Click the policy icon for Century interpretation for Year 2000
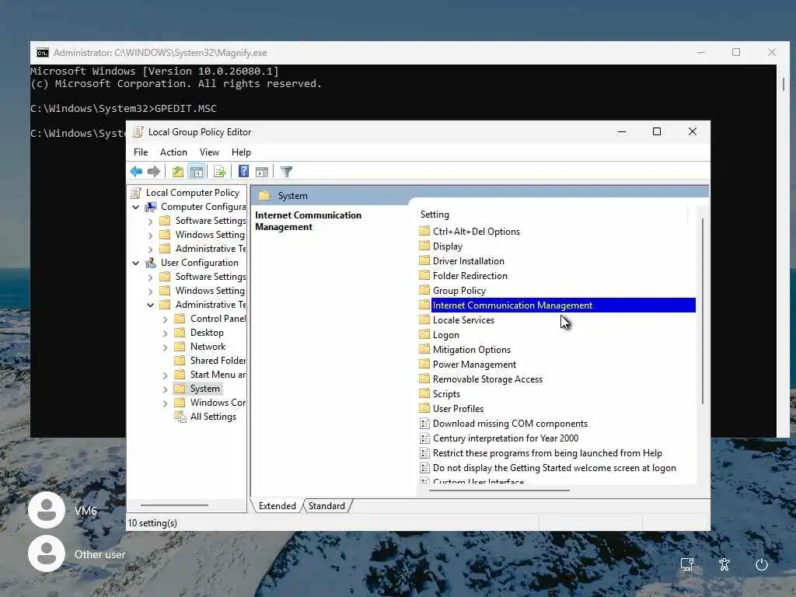The image size is (796, 597). [424, 438]
